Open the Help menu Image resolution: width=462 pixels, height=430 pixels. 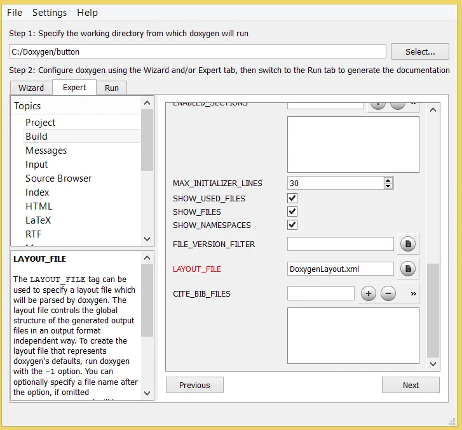(x=87, y=13)
